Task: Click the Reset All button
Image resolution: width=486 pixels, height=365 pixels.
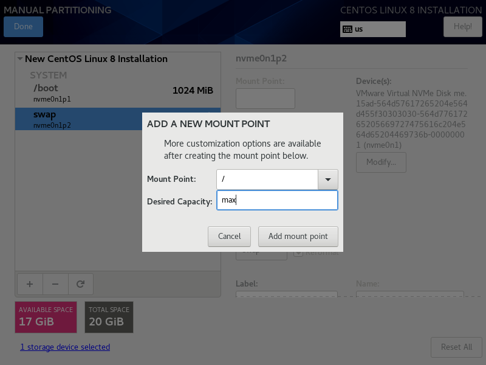Action: pos(456,347)
